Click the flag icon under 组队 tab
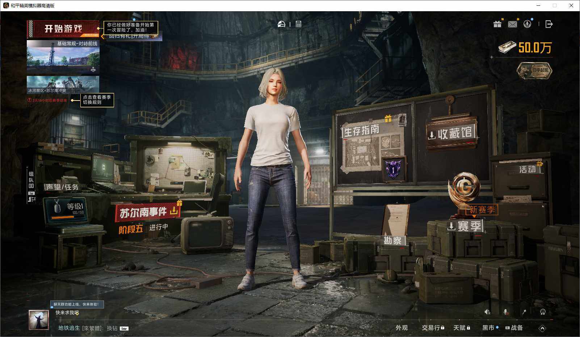 click(31, 199)
